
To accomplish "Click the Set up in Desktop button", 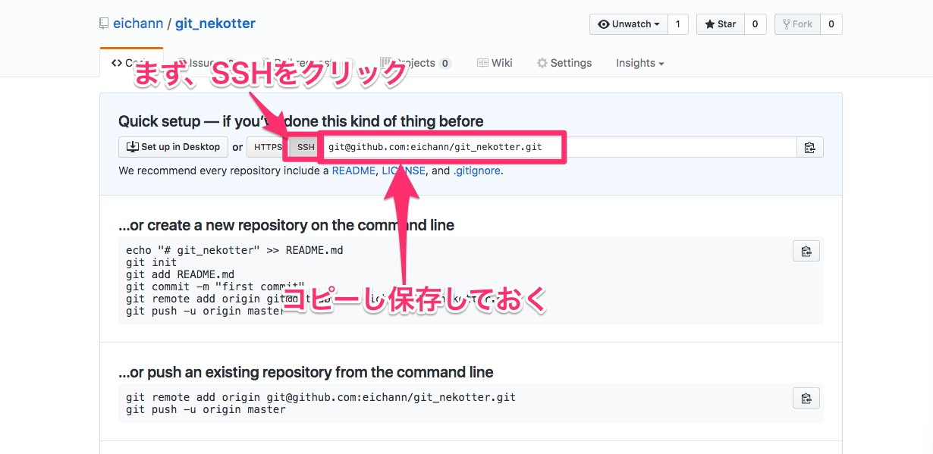I will pyautogui.click(x=173, y=147).
